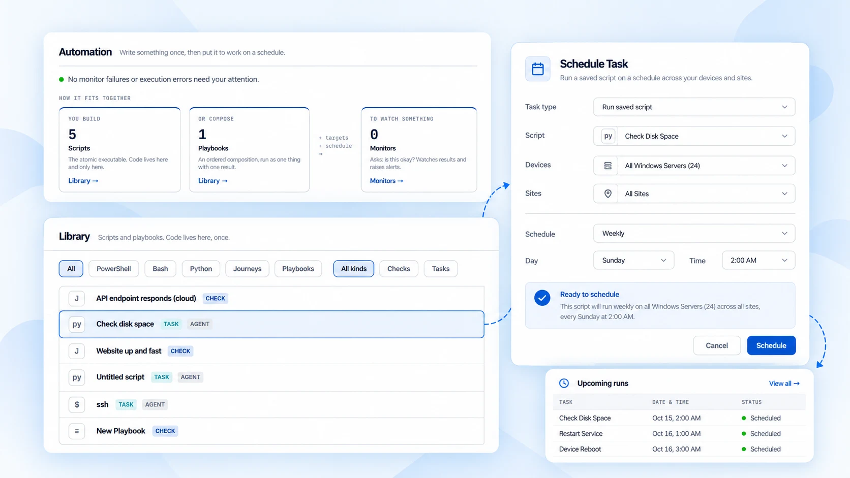Filter library by Journeys
The image size is (850, 478).
coord(247,269)
